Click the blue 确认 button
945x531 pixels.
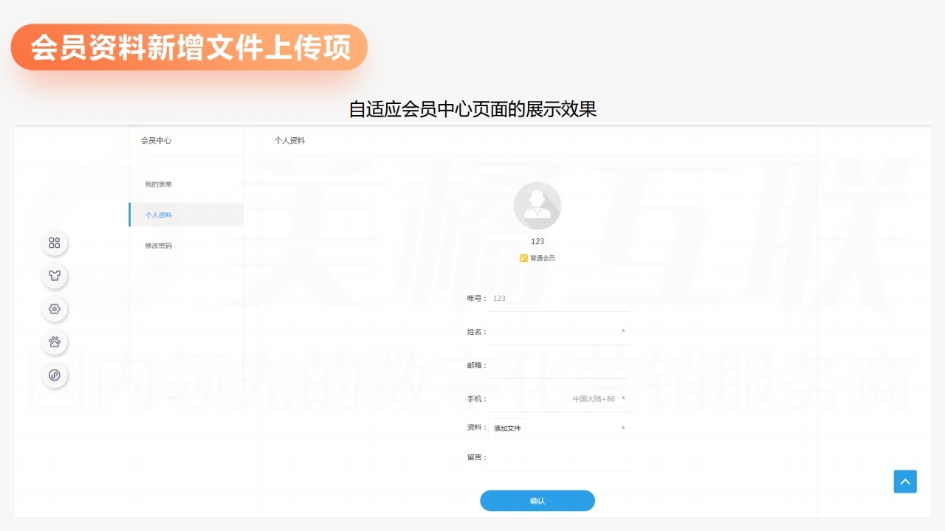[x=537, y=501]
